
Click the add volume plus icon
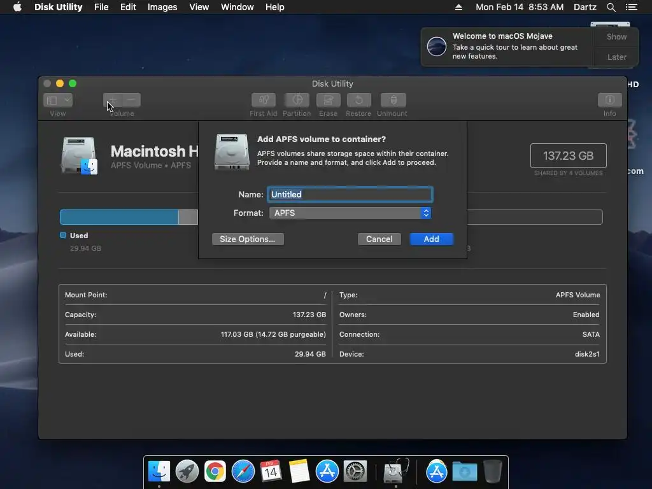(x=112, y=100)
